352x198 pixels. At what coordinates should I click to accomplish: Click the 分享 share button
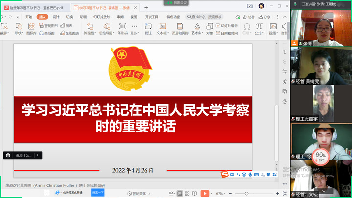coord(264,17)
